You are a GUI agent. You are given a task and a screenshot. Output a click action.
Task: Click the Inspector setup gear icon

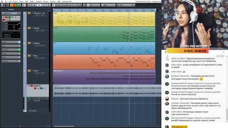[x=20, y=126]
